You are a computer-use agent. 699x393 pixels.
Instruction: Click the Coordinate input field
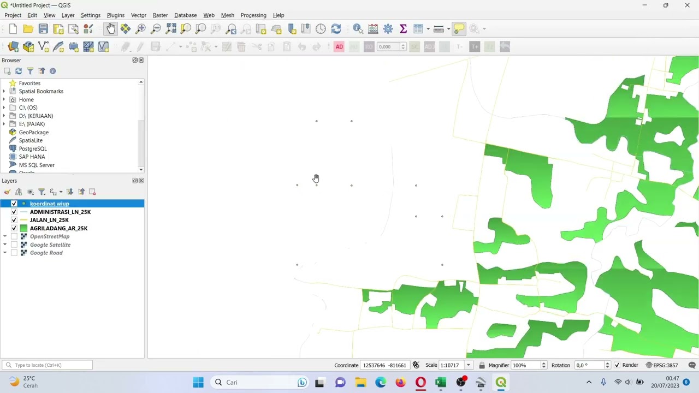(x=384, y=365)
